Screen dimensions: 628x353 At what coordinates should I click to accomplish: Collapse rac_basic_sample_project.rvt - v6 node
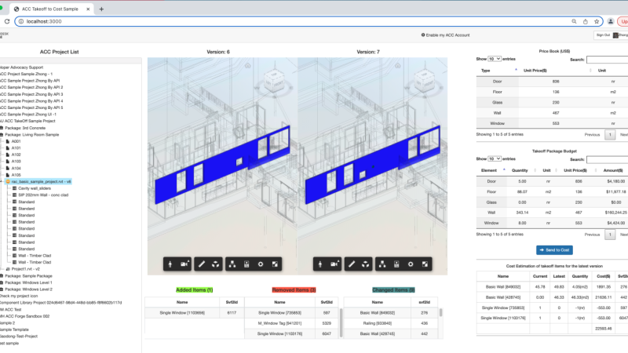point(2,182)
